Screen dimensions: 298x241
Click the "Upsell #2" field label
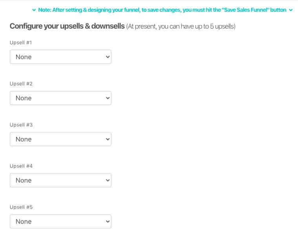coord(21,83)
